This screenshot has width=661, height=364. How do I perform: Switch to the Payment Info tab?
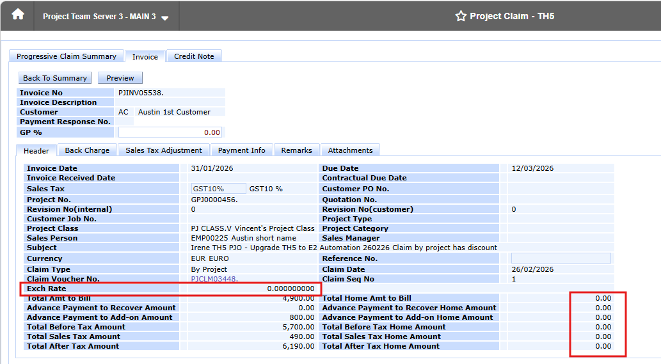click(241, 150)
